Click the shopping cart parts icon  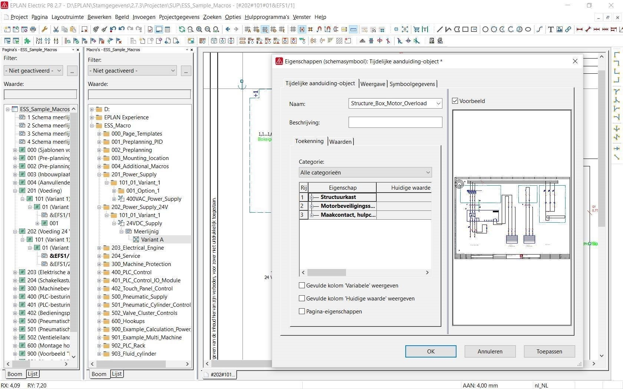[x=416, y=29]
